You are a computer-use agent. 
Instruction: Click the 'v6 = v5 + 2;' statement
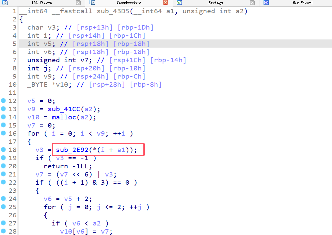(68, 199)
